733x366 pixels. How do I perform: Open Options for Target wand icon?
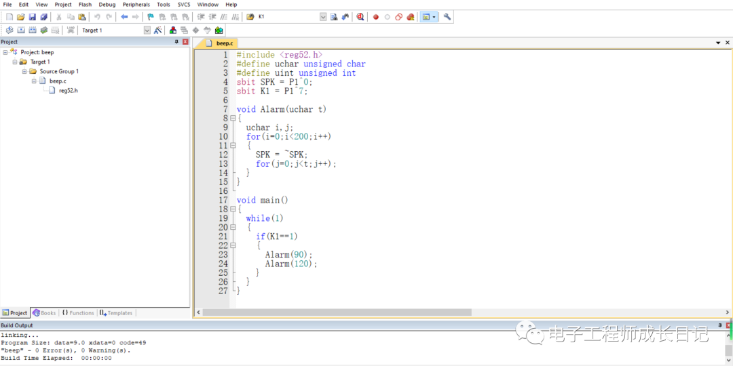click(x=158, y=30)
